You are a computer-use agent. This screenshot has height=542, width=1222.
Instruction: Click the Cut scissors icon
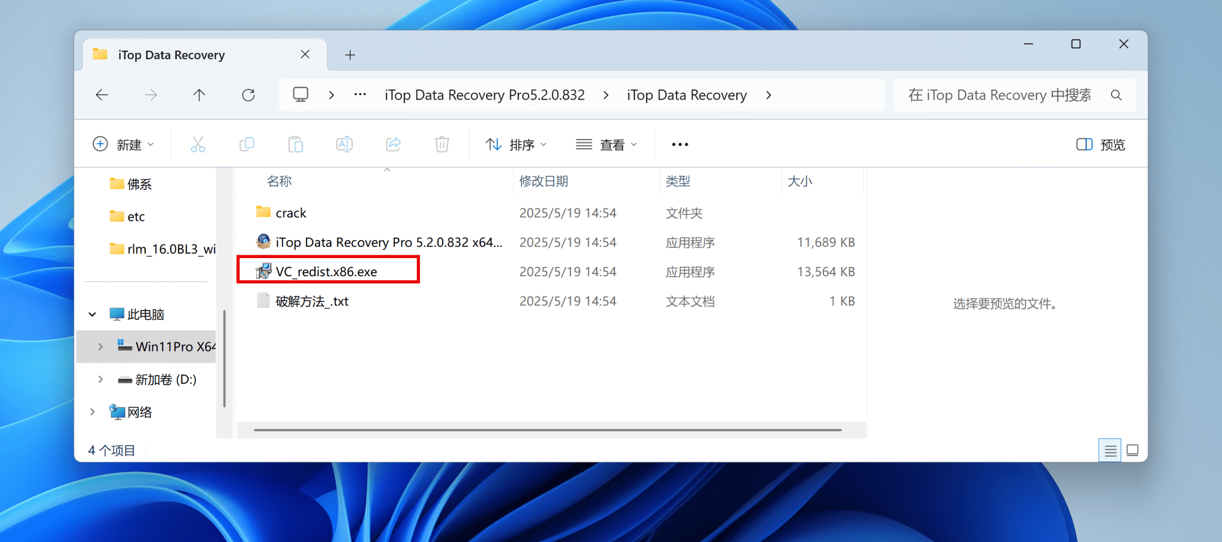coord(198,144)
